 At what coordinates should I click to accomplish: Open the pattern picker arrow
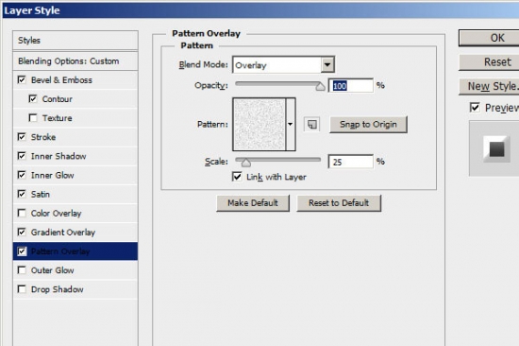click(x=291, y=125)
